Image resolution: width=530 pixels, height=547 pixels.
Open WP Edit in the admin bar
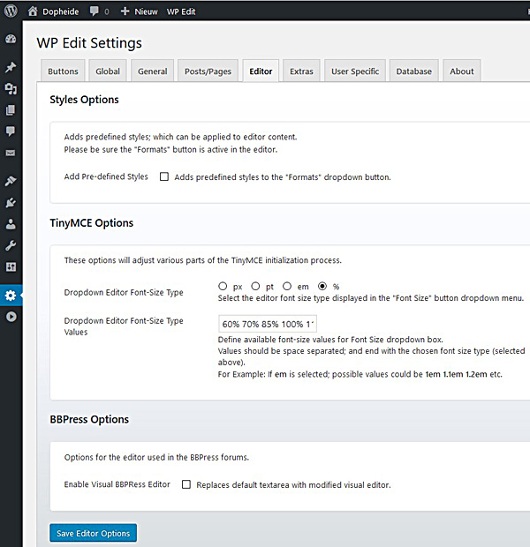(x=181, y=11)
